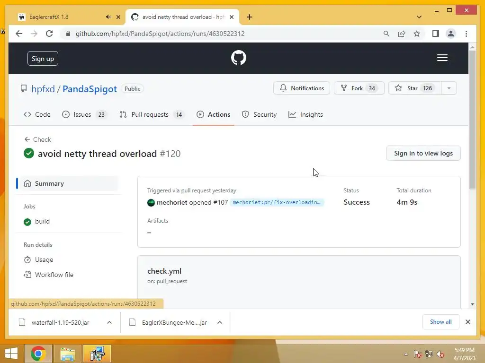Close the downloads bar
This screenshot has width=485, height=363.
467,322
